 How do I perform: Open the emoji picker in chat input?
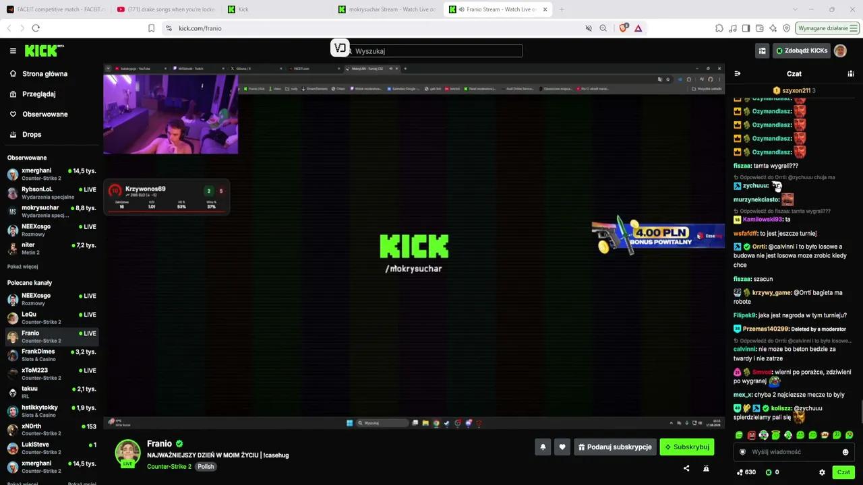pos(845,452)
